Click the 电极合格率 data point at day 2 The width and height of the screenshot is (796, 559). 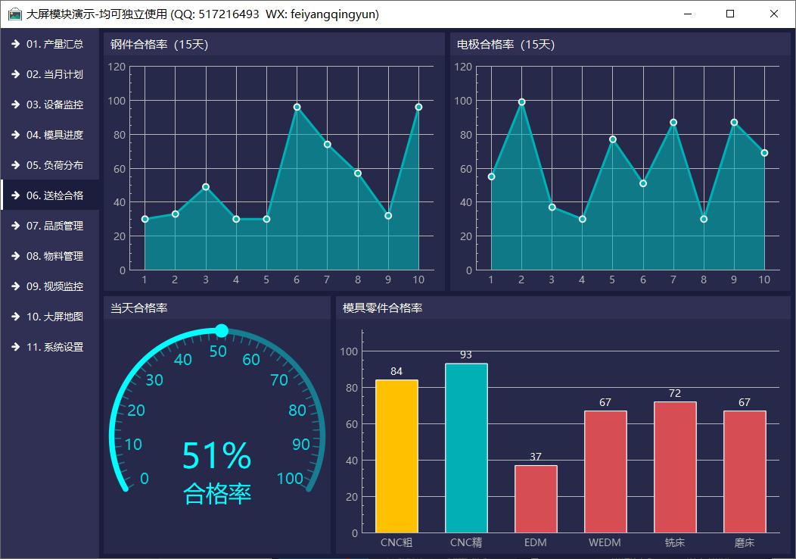click(x=521, y=102)
